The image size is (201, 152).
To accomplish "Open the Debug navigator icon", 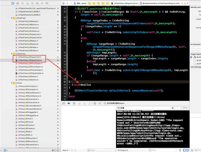I will (37, 4).
